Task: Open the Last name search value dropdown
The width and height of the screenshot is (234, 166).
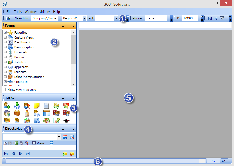Action: [x=116, y=18]
